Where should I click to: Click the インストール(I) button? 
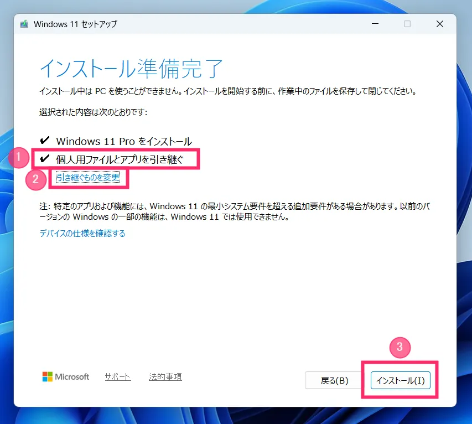point(401,380)
